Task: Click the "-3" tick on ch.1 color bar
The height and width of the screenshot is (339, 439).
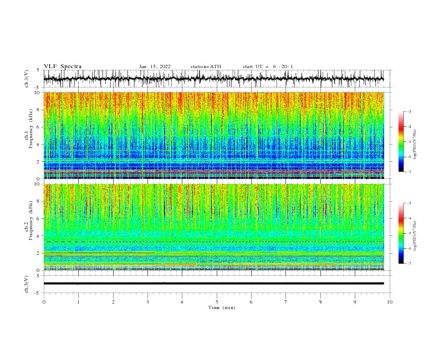Action: (409, 111)
